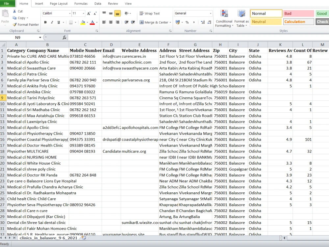Screen dimensions: 329x247
Task: Switch to the Page Layout tab
Action: coord(59,4)
